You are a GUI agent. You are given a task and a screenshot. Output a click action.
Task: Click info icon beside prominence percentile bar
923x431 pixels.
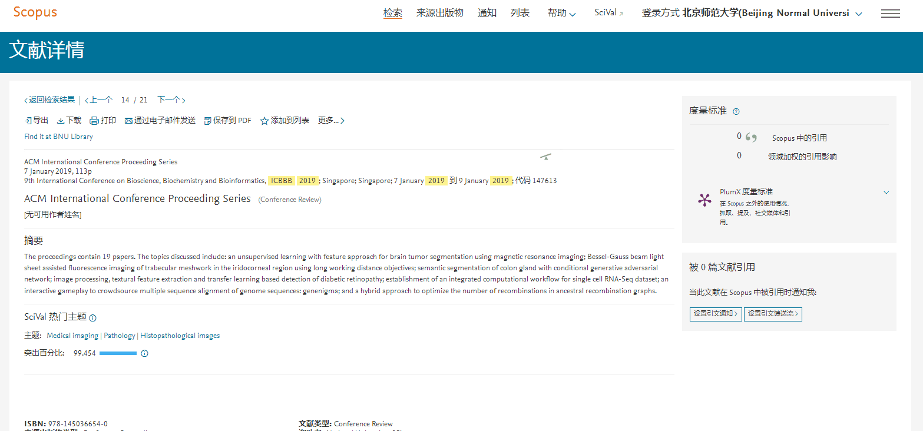point(144,353)
